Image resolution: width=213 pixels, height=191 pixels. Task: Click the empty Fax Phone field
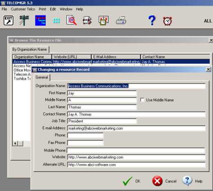(85, 143)
